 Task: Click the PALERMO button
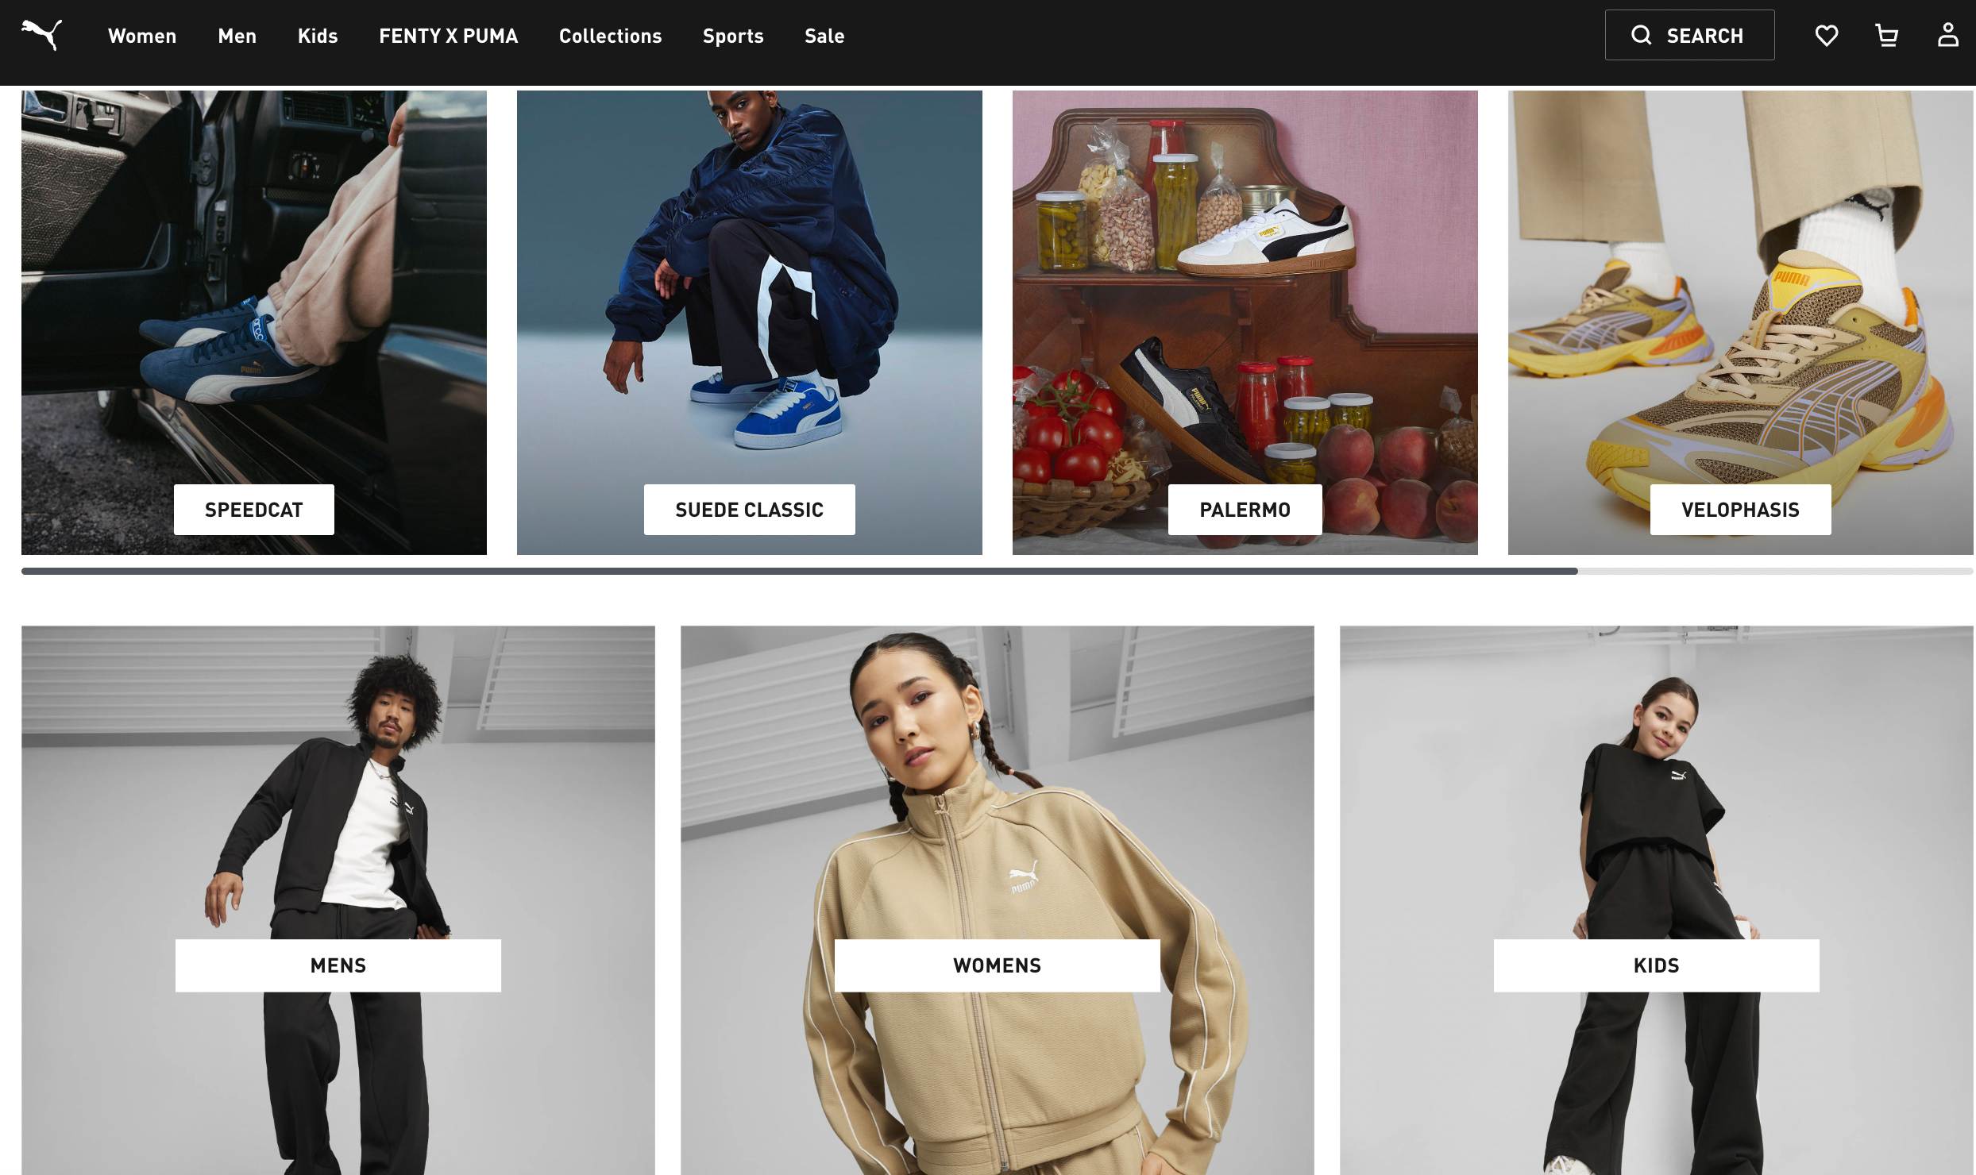point(1245,510)
